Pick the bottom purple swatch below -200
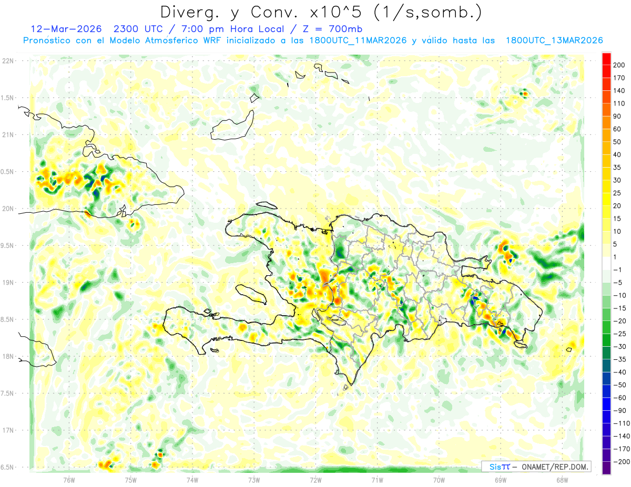Image resolution: width=631 pixels, height=487 pixels. click(x=606, y=468)
